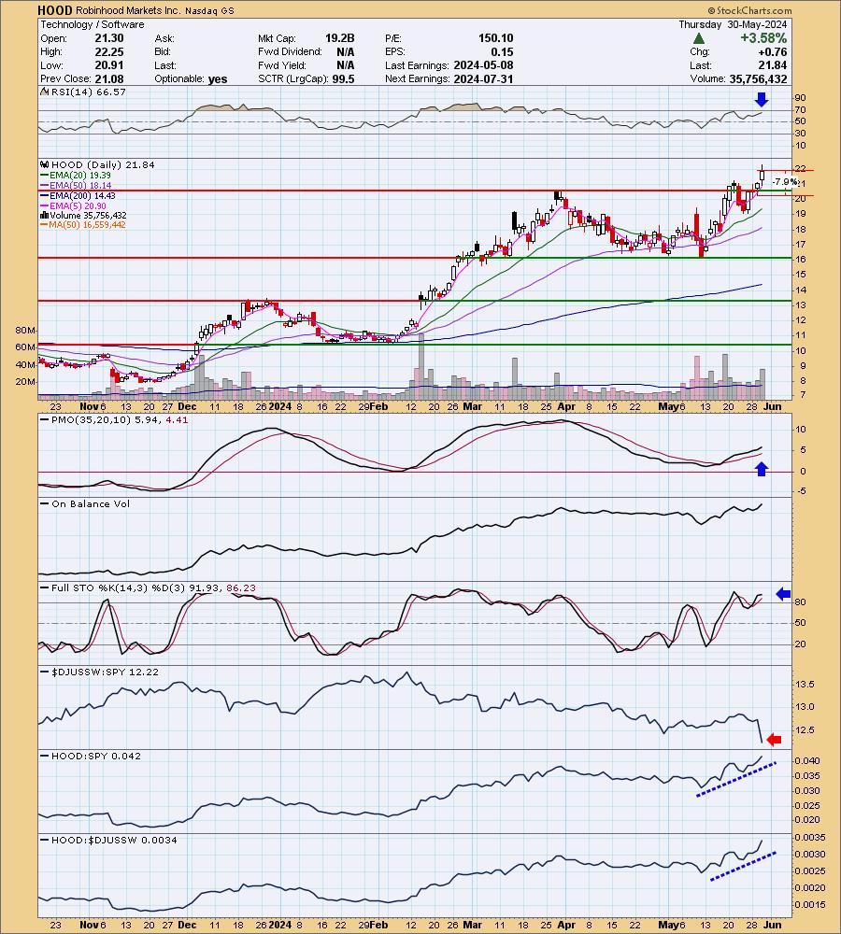Select the Chg value +0.76
The height and width of the screenshot is (934, 841).
[x=772, y=51]
